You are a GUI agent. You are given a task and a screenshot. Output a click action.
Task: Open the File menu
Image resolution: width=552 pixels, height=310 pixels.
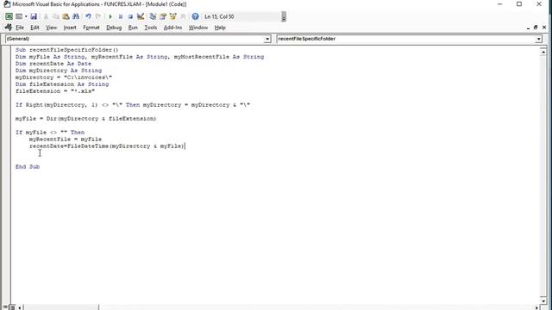[x=20, y=28]
